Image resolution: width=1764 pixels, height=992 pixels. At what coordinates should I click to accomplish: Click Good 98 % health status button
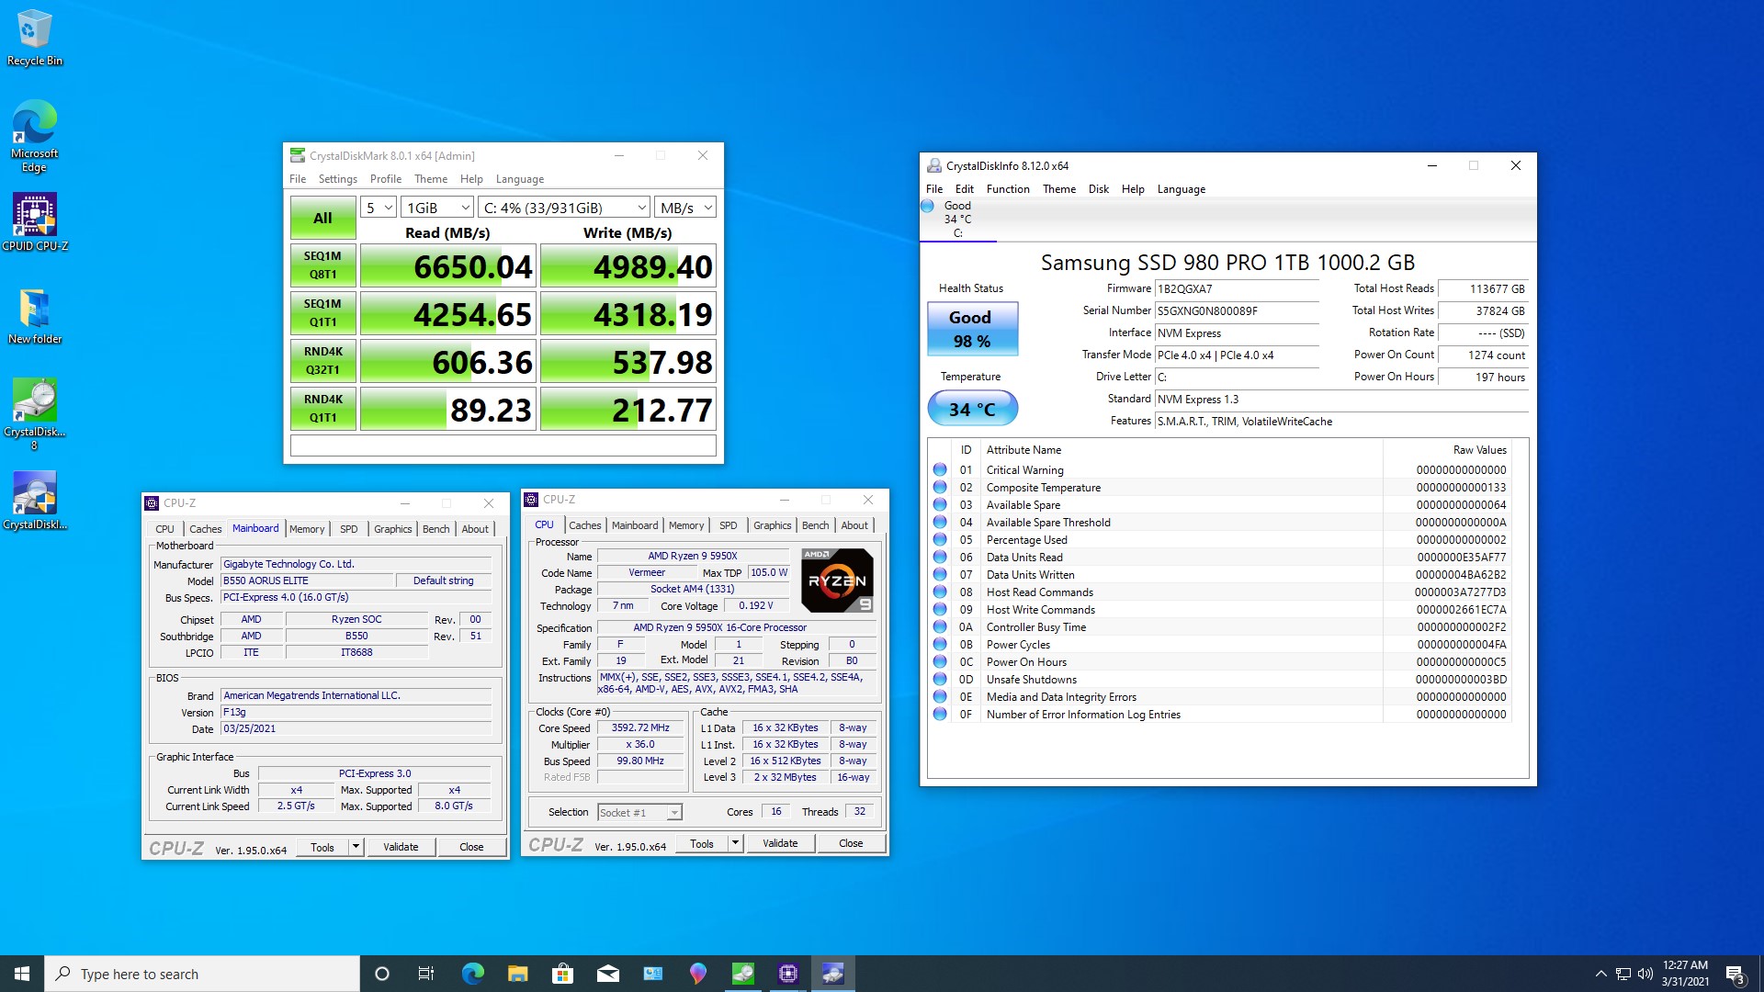pyautogui.click(x=972, y=329)
